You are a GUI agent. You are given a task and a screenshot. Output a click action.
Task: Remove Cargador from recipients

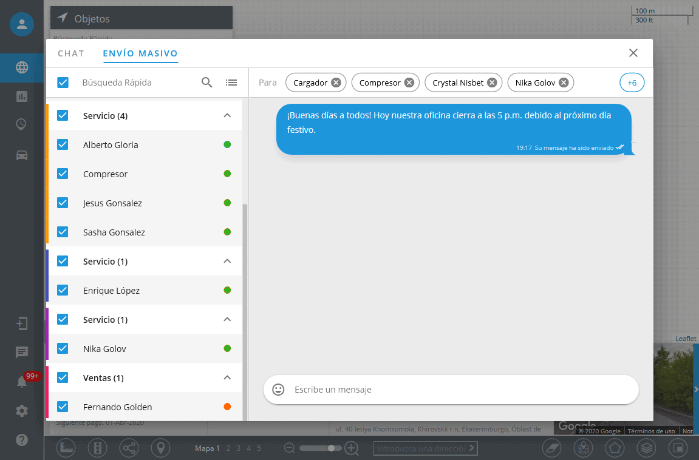click(336, 83)
